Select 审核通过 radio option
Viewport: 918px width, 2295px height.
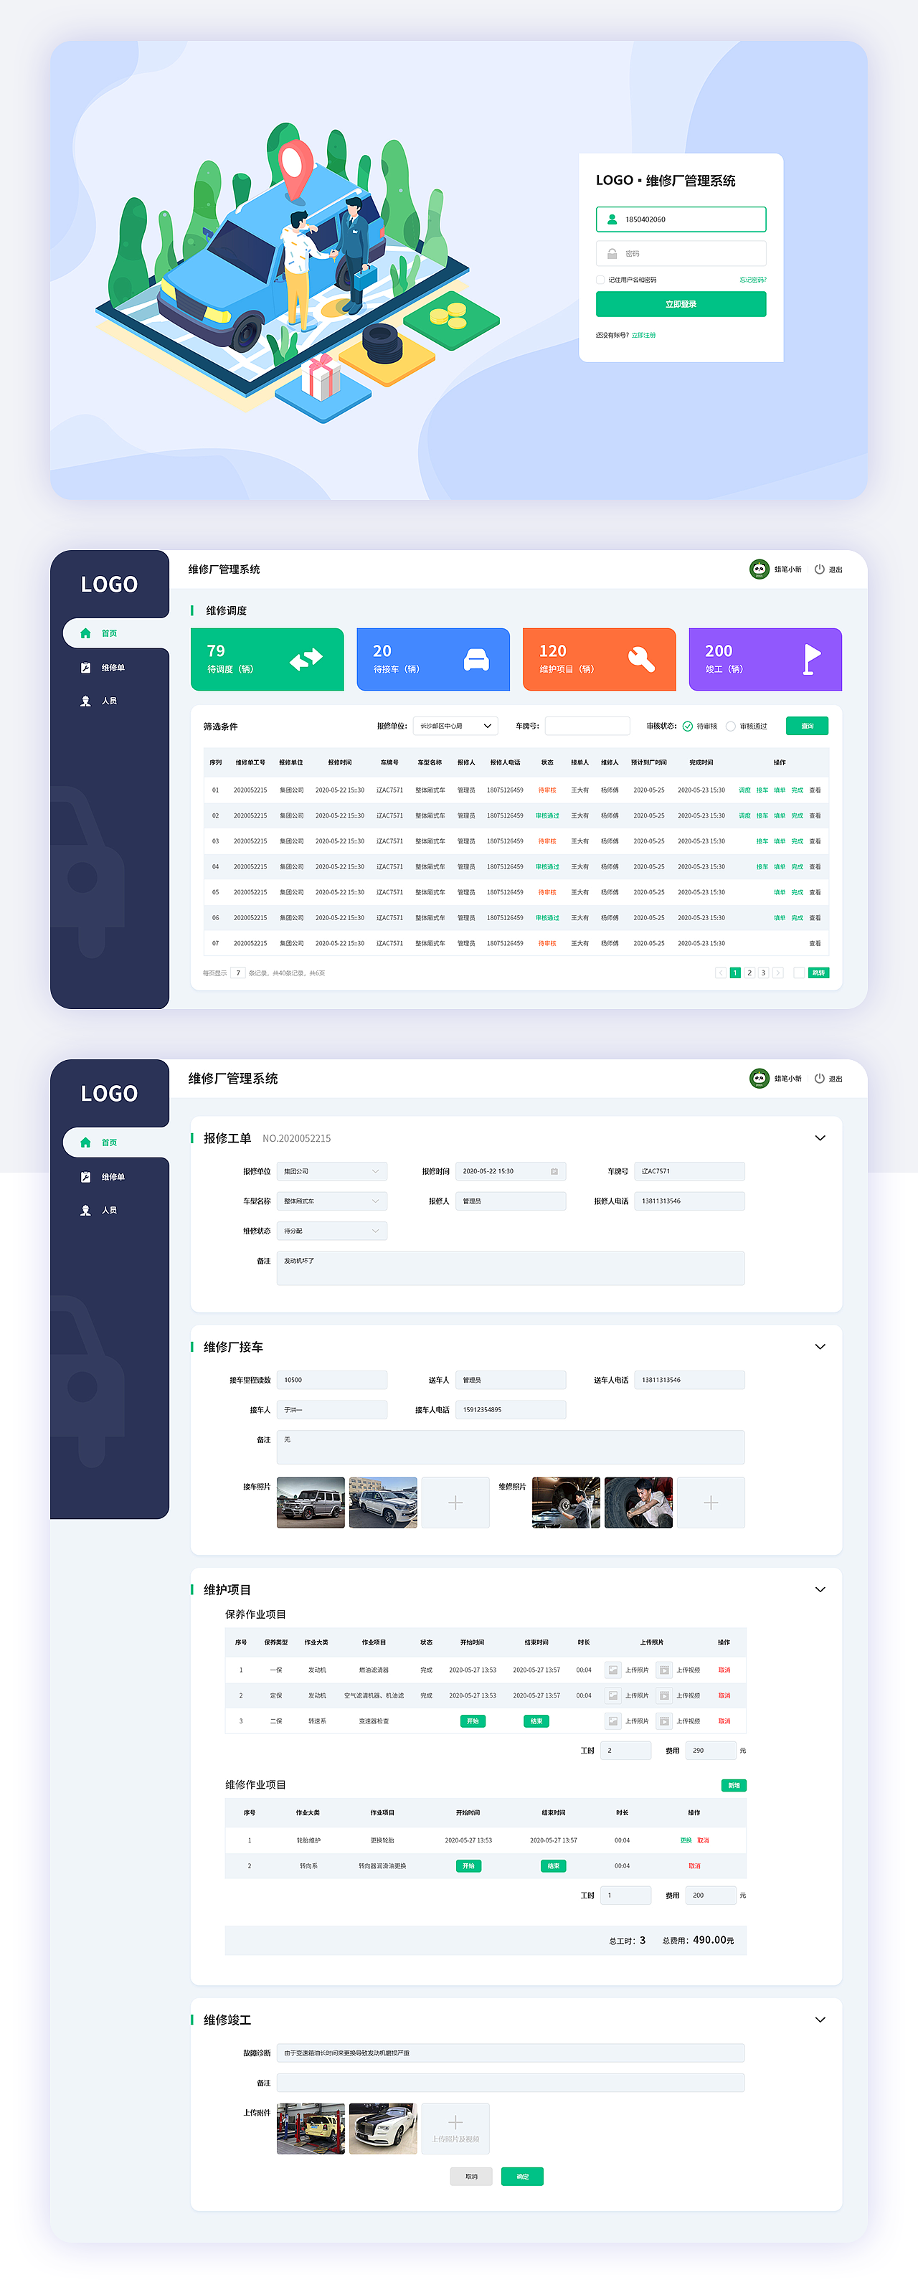point(731,726)
